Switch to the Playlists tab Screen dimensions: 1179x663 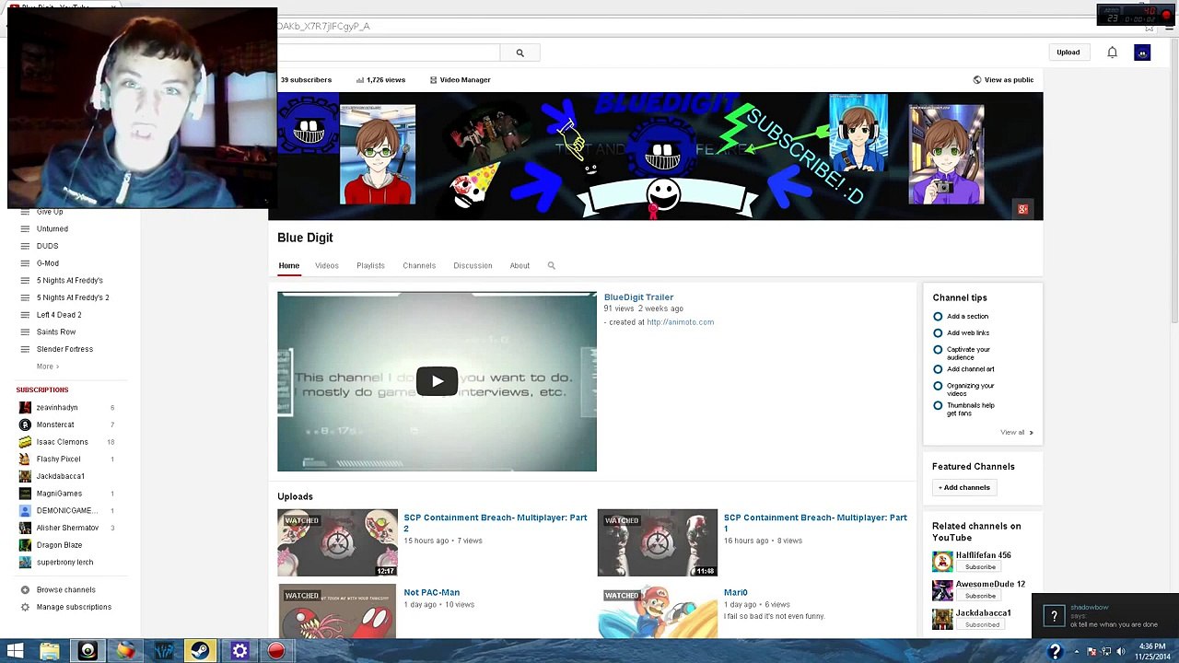coord(370,265)
